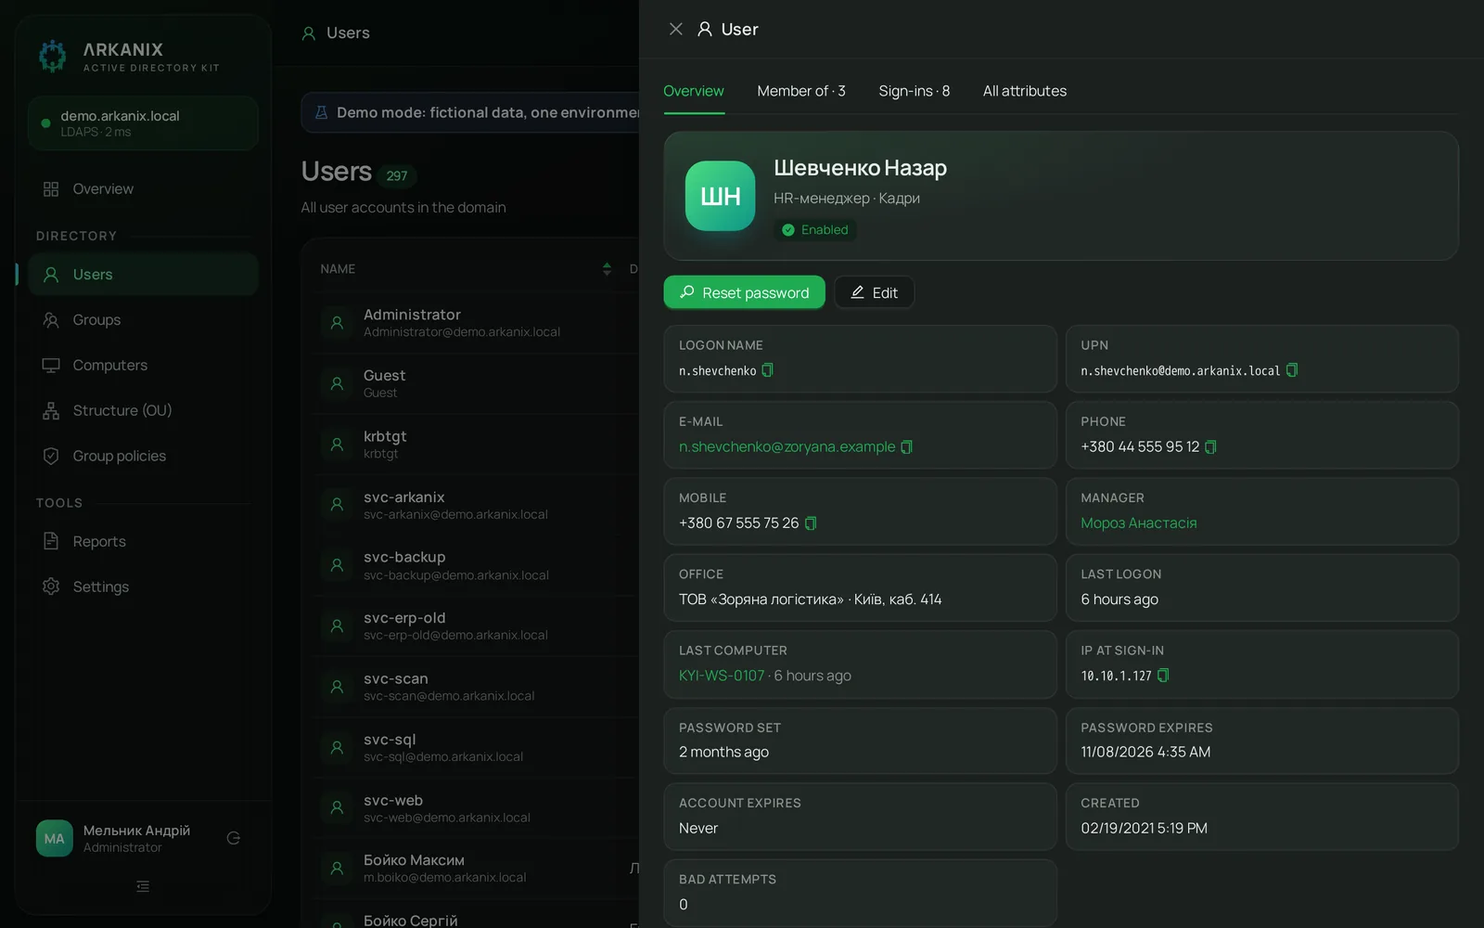
Task: Open manager Мороз Анастасія link
Action: [x=1139, y=523]
